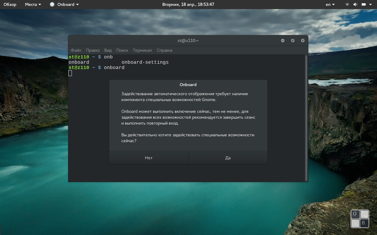Click the Onboard app icon in top bar
Screen dimensions: 377x235
(x=52, y=4)
